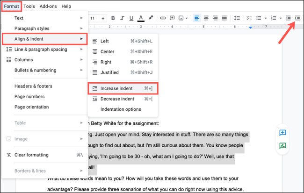Click toolbar increase indent icon
Viewport: 304px width, 193px height.
tap(297, 18)
